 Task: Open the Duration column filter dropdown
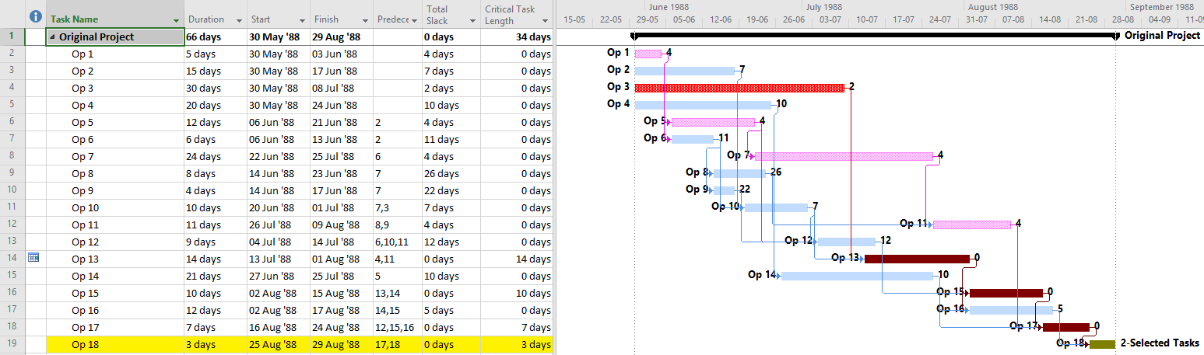point(238,20)
